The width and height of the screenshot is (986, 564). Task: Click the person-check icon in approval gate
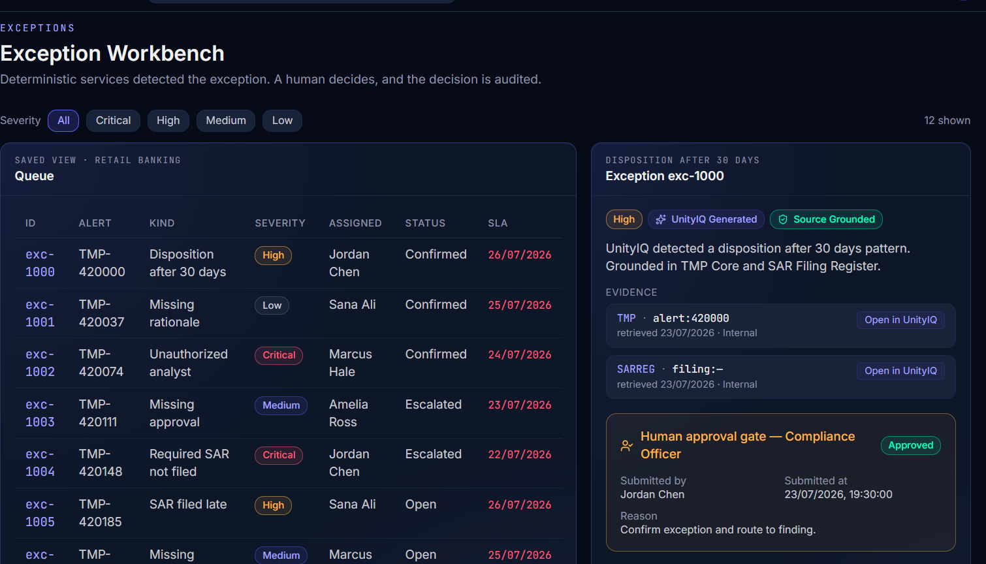[x=626, y=446]
